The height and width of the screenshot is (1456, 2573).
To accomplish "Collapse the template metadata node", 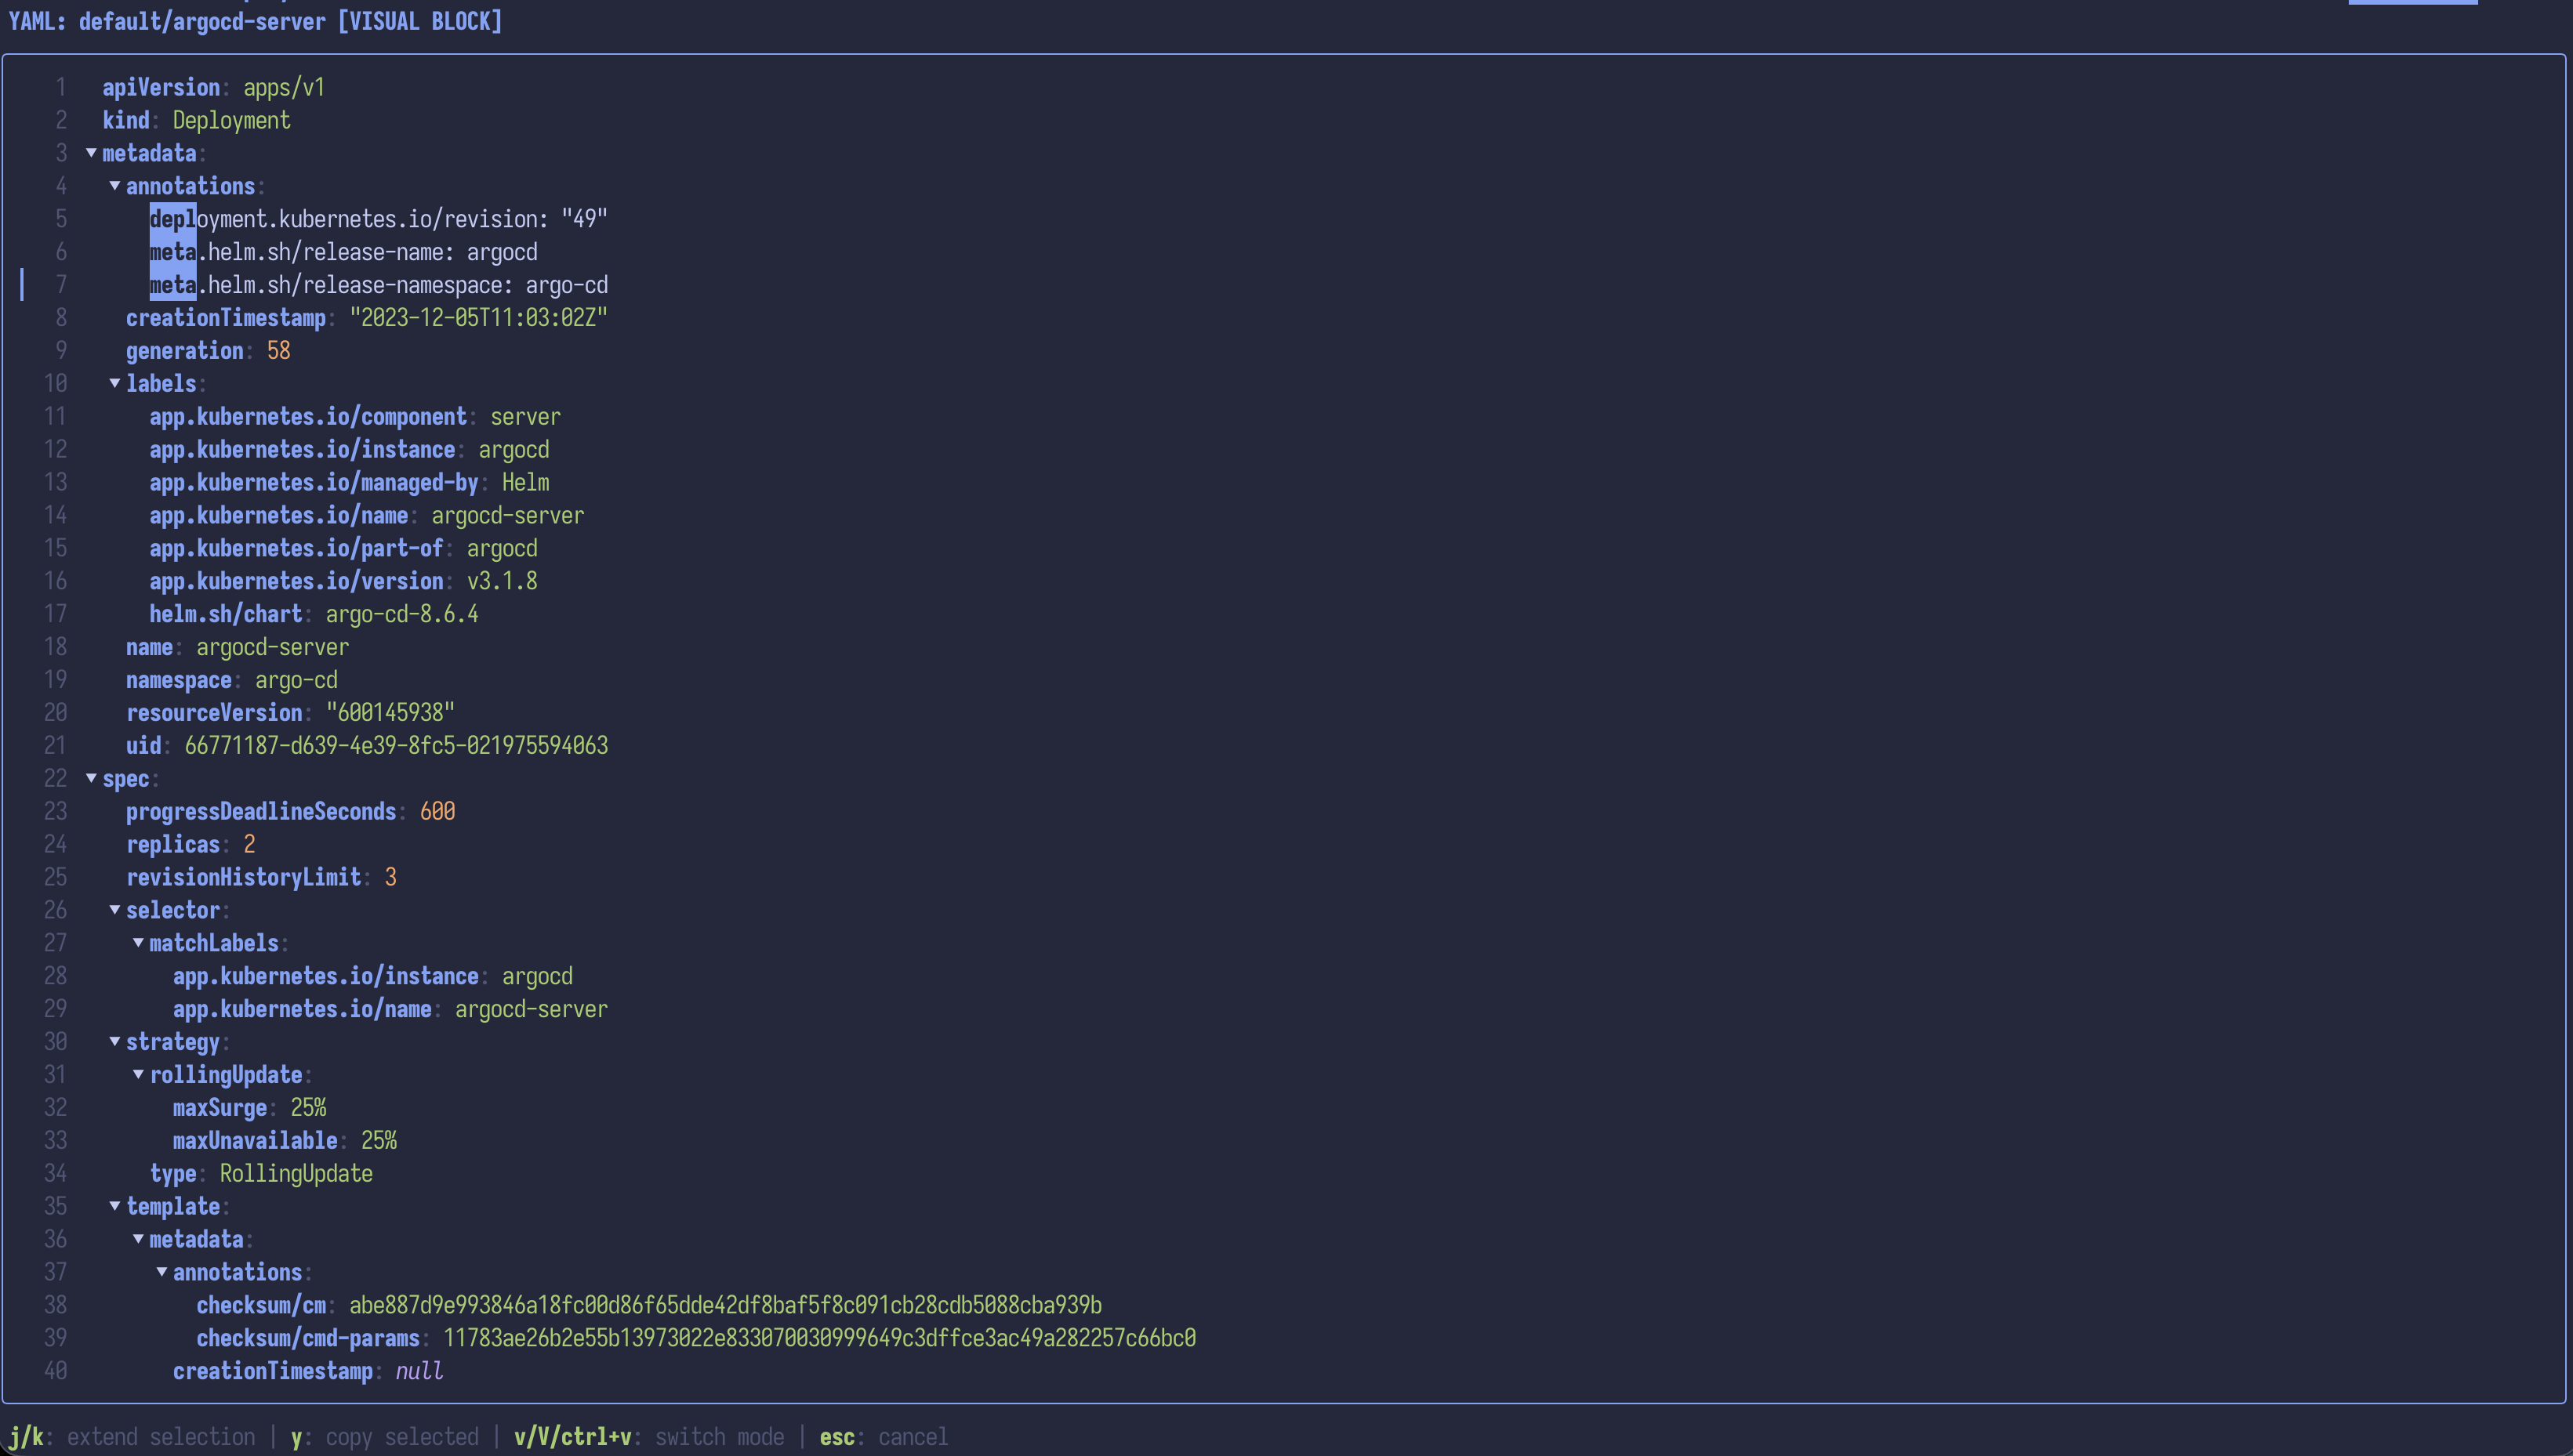I will tap(138, 1239).
